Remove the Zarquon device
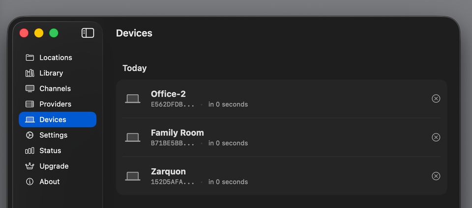 (436, 176)
